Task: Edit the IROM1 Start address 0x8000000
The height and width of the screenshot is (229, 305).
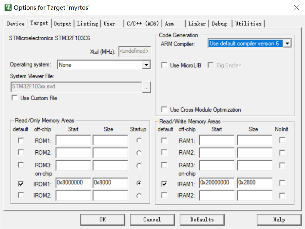Action: [x=73, y=183]
